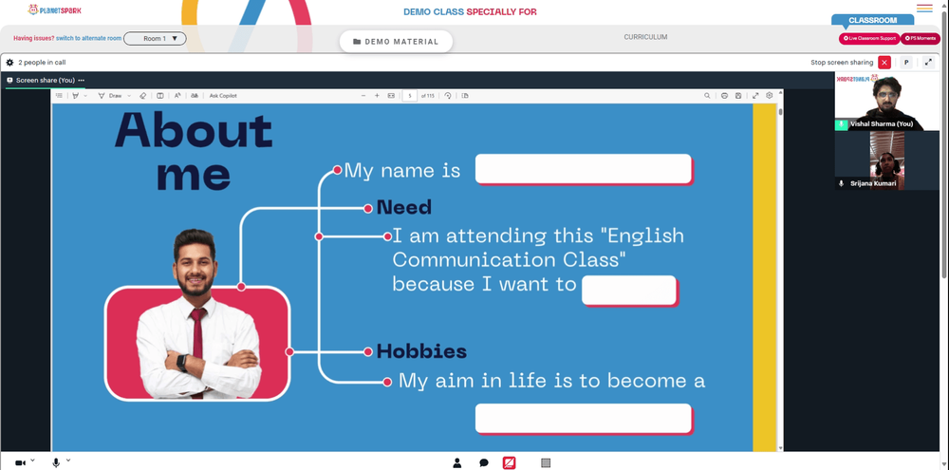Toggle the camera icon in call controls
949x470 pixels.
(20, 462)
